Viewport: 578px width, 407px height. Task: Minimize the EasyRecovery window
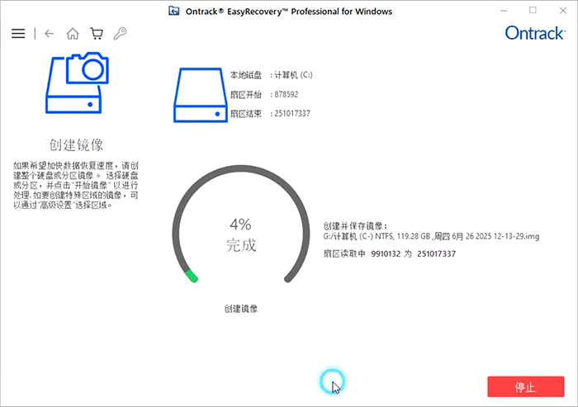click(x=504, y=11)
